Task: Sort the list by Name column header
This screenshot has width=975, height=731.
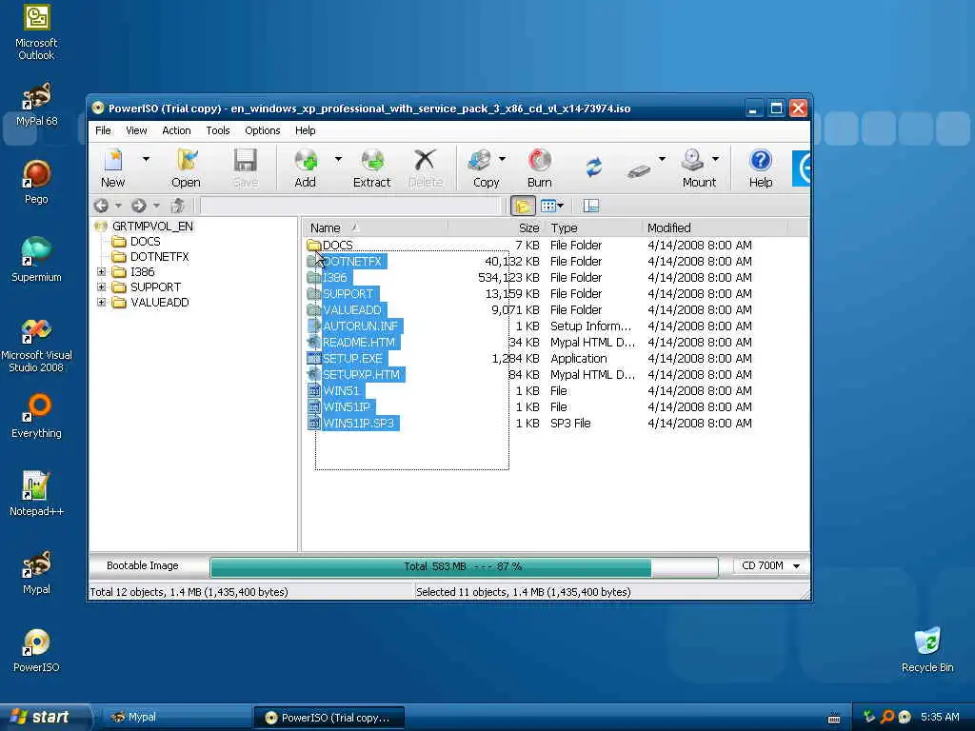Action: pos(375,228)
